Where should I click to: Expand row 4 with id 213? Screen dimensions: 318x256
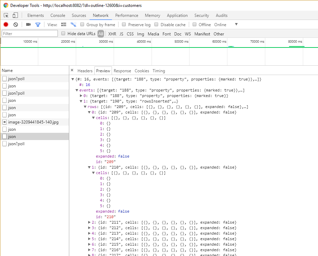coord(89,233)
